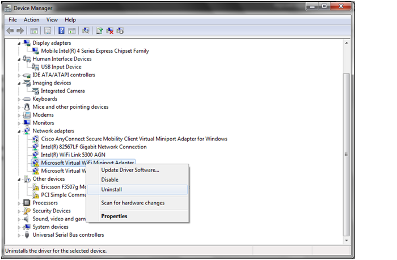Close the Device Manager window
The image size is (397, 260).
(341, 6)
